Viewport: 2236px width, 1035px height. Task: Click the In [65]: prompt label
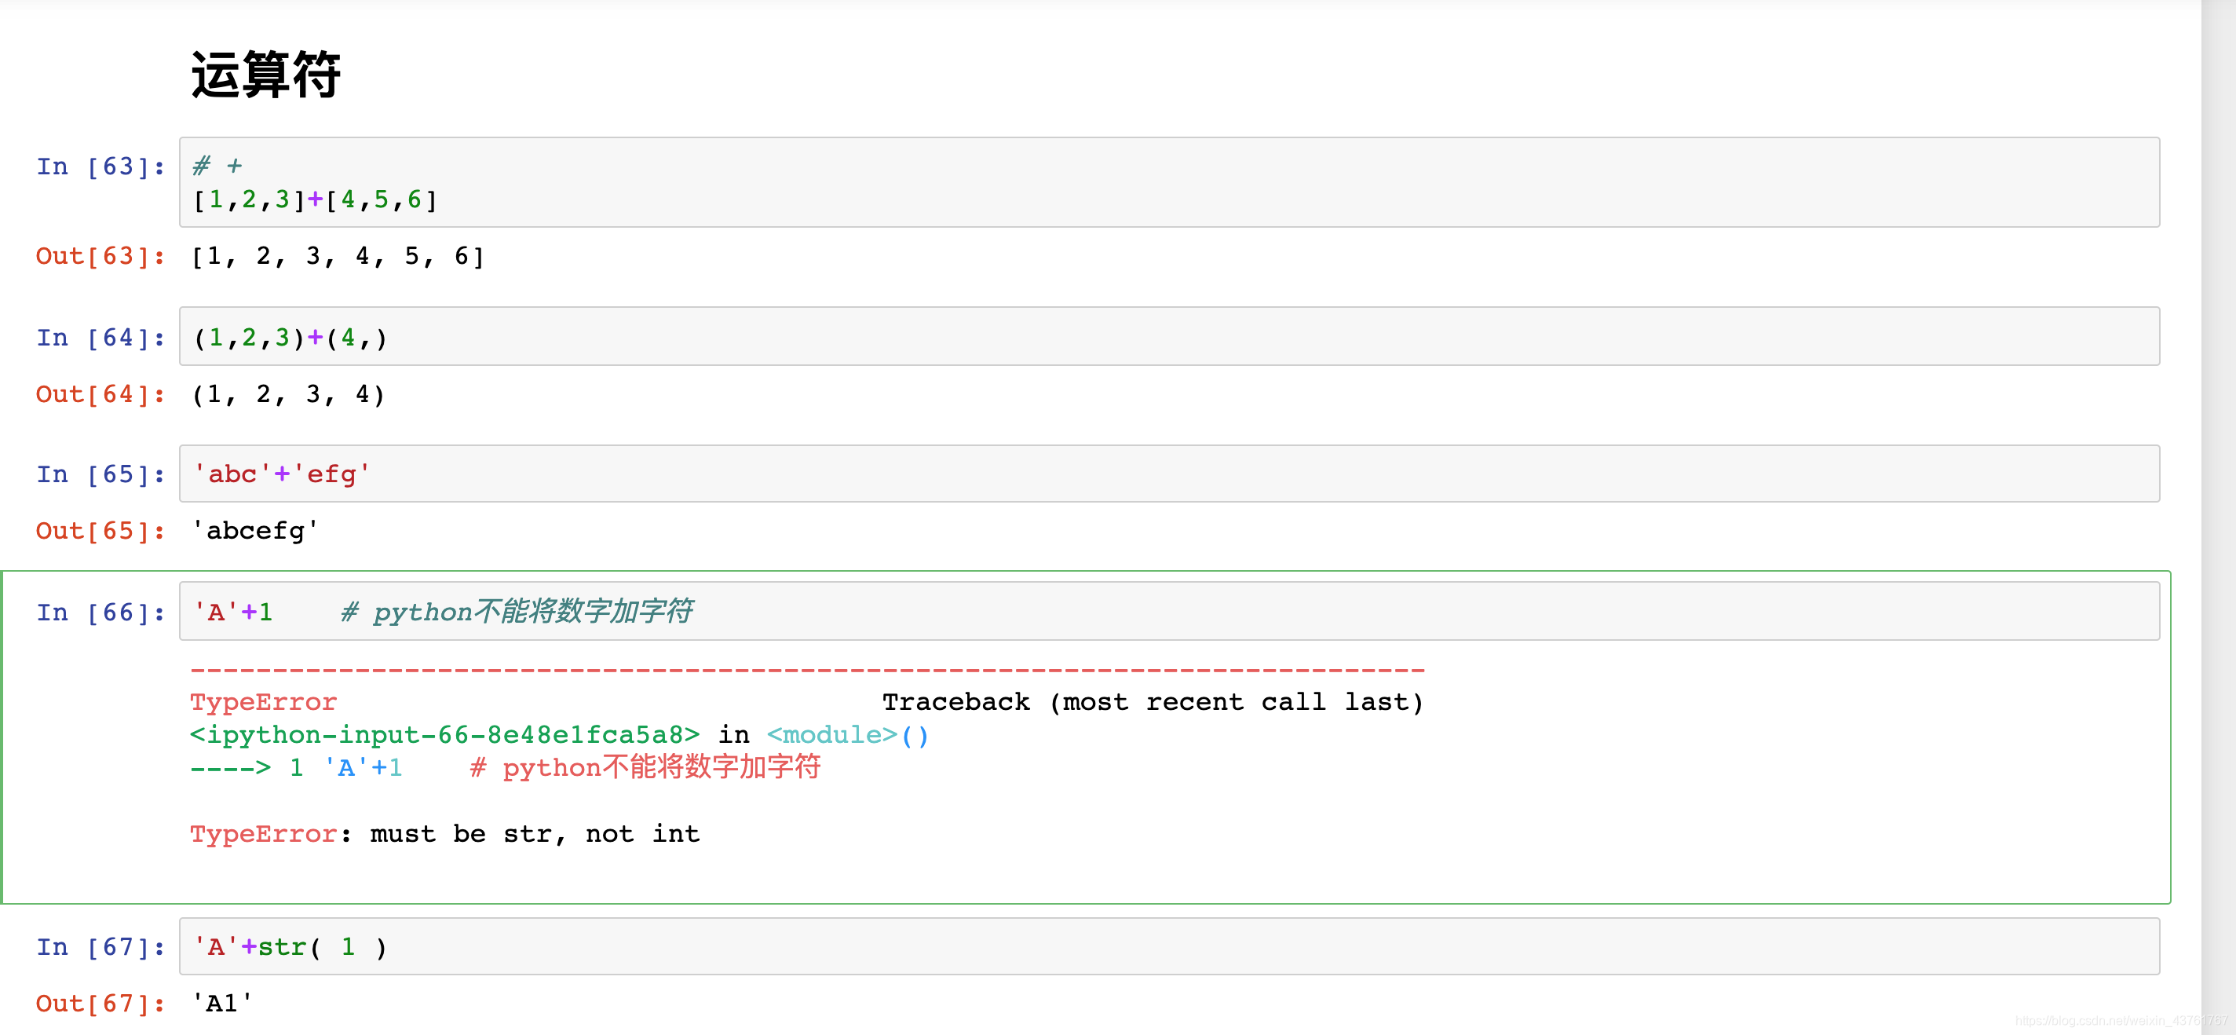[100, 474]
